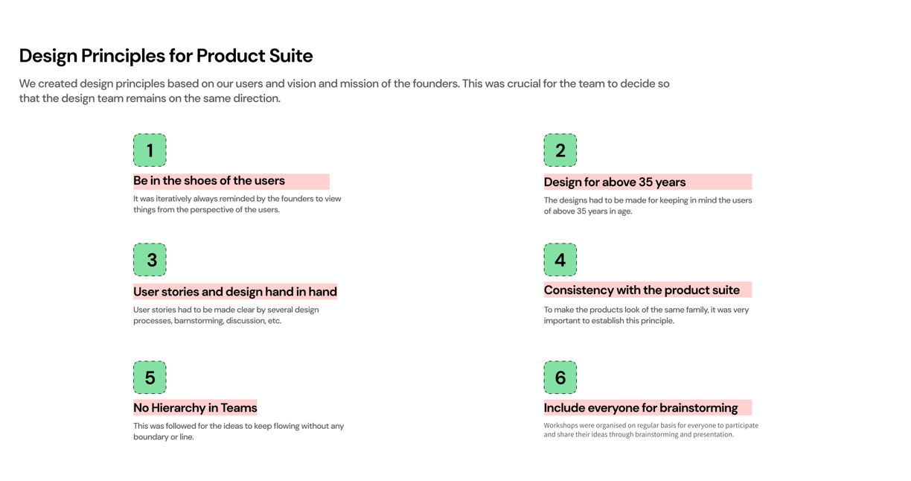Click 'Consistency with the product suite' heading
The image size is (911, 481).
click(x=642, y=290)
